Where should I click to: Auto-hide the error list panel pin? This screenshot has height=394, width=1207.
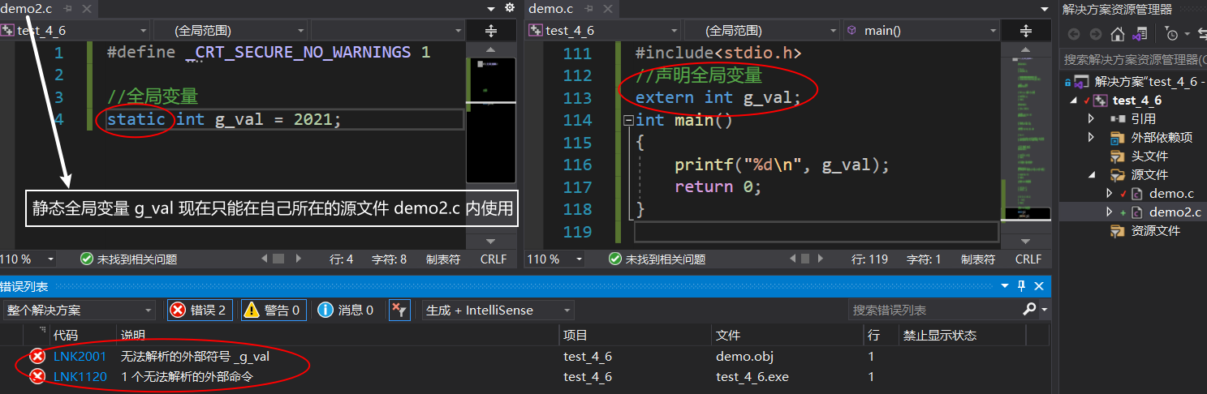point(1022,286)
